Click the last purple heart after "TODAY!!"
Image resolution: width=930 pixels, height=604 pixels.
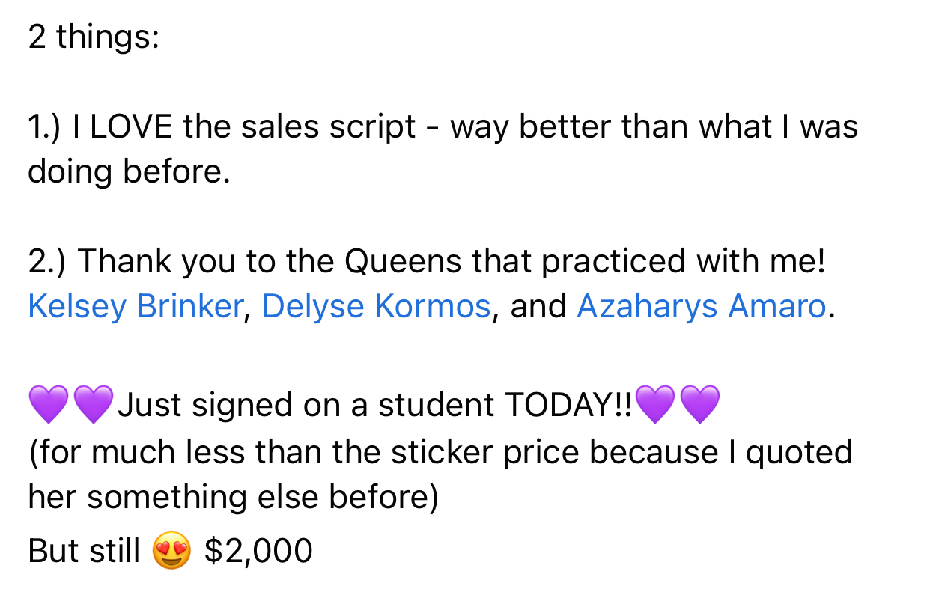point(699,405)
